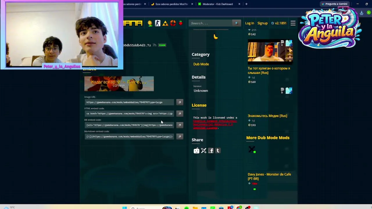
Task: Copy the BB embed code
Action: click(180, 125)
